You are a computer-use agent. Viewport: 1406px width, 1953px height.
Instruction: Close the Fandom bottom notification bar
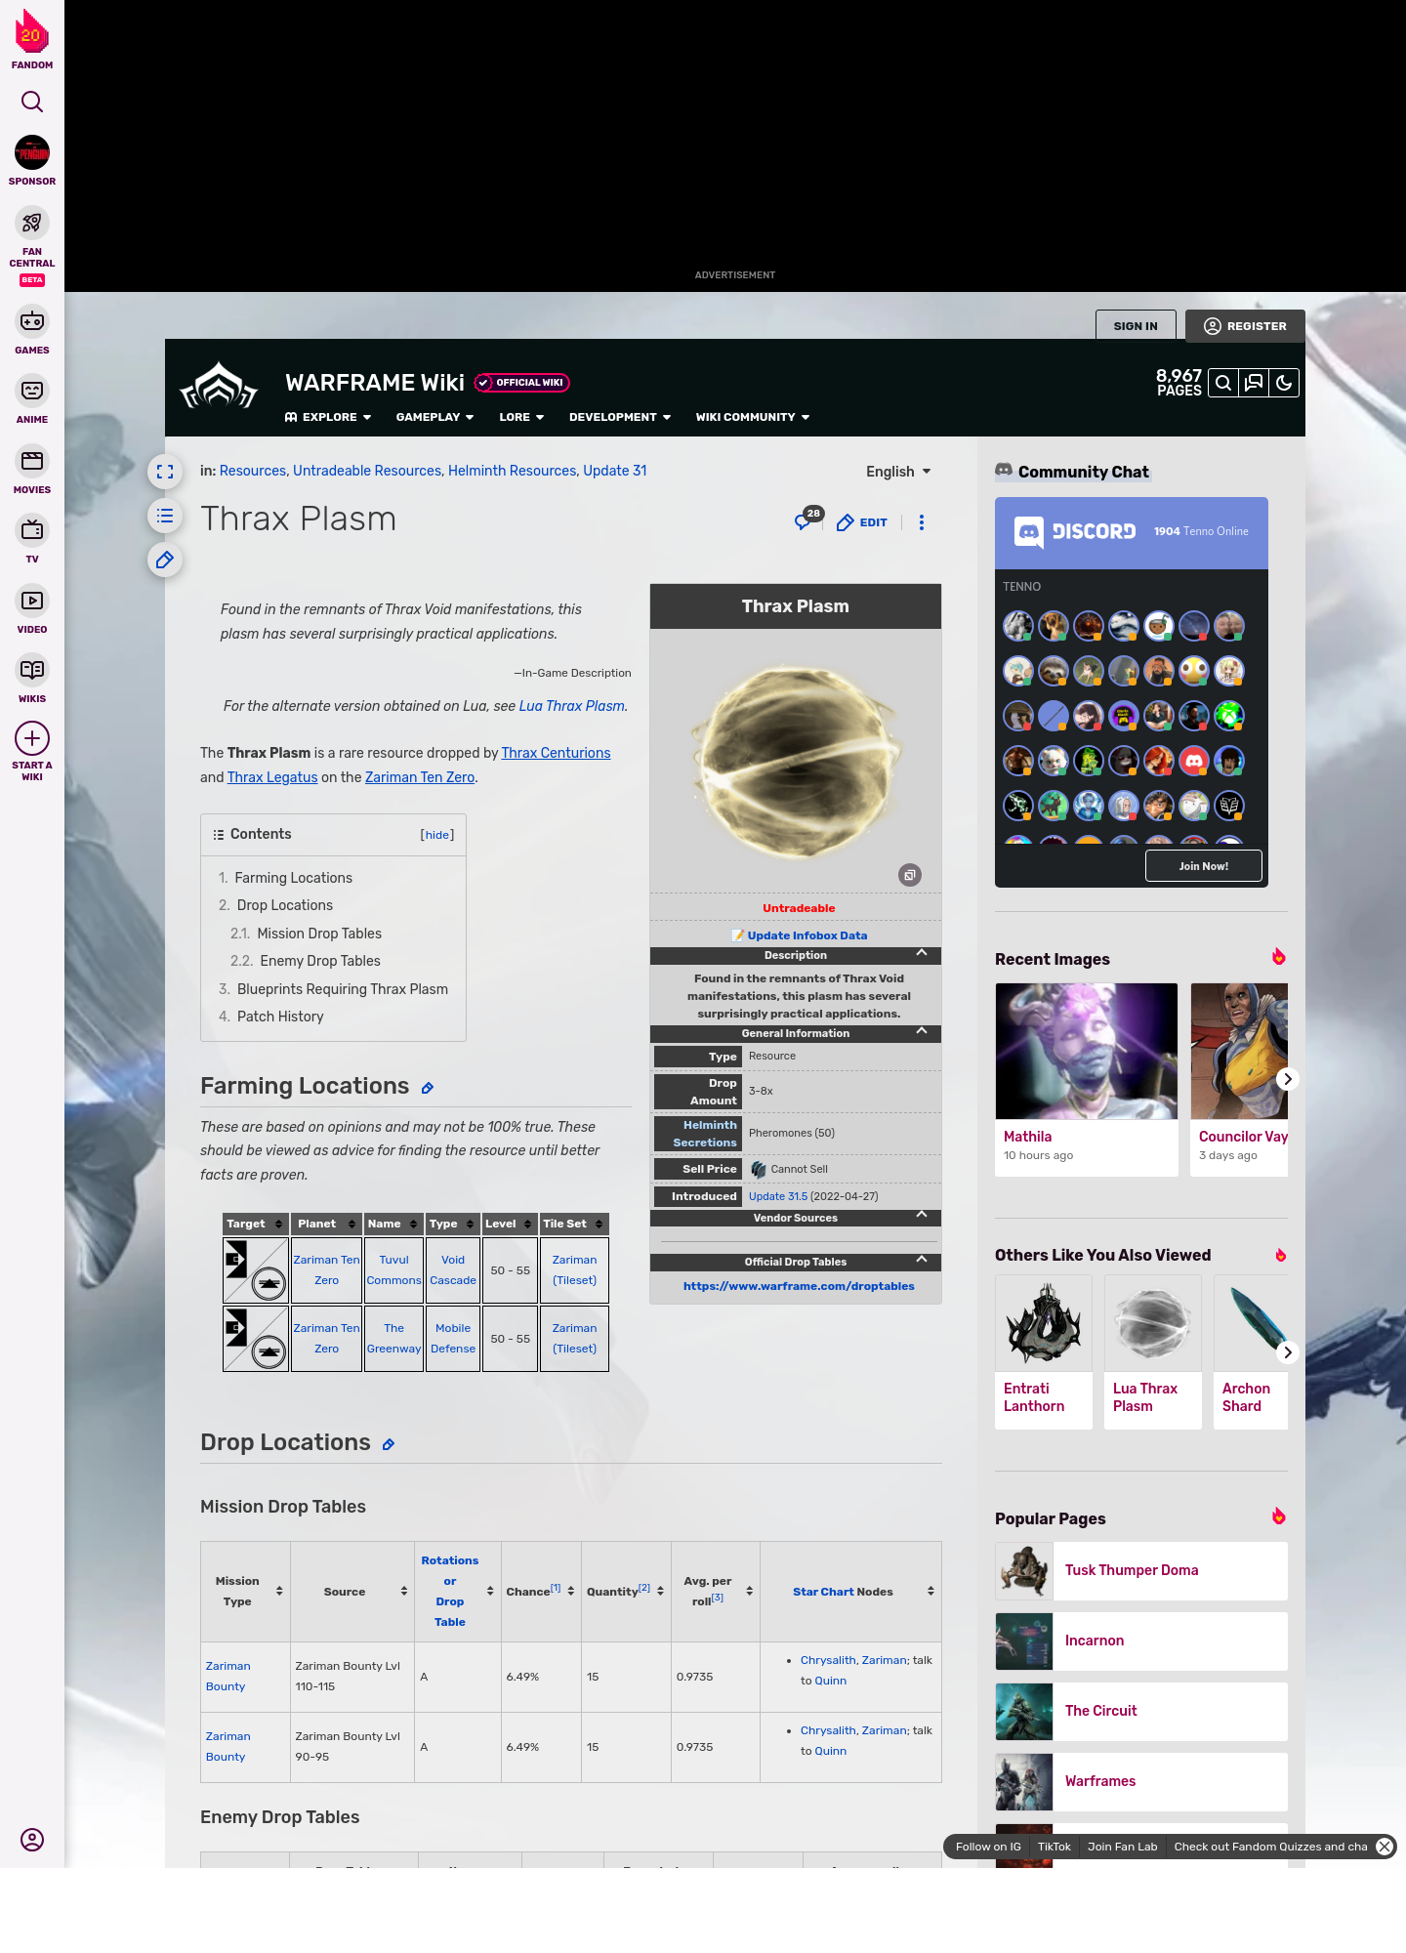(x=1385, y=1847)
